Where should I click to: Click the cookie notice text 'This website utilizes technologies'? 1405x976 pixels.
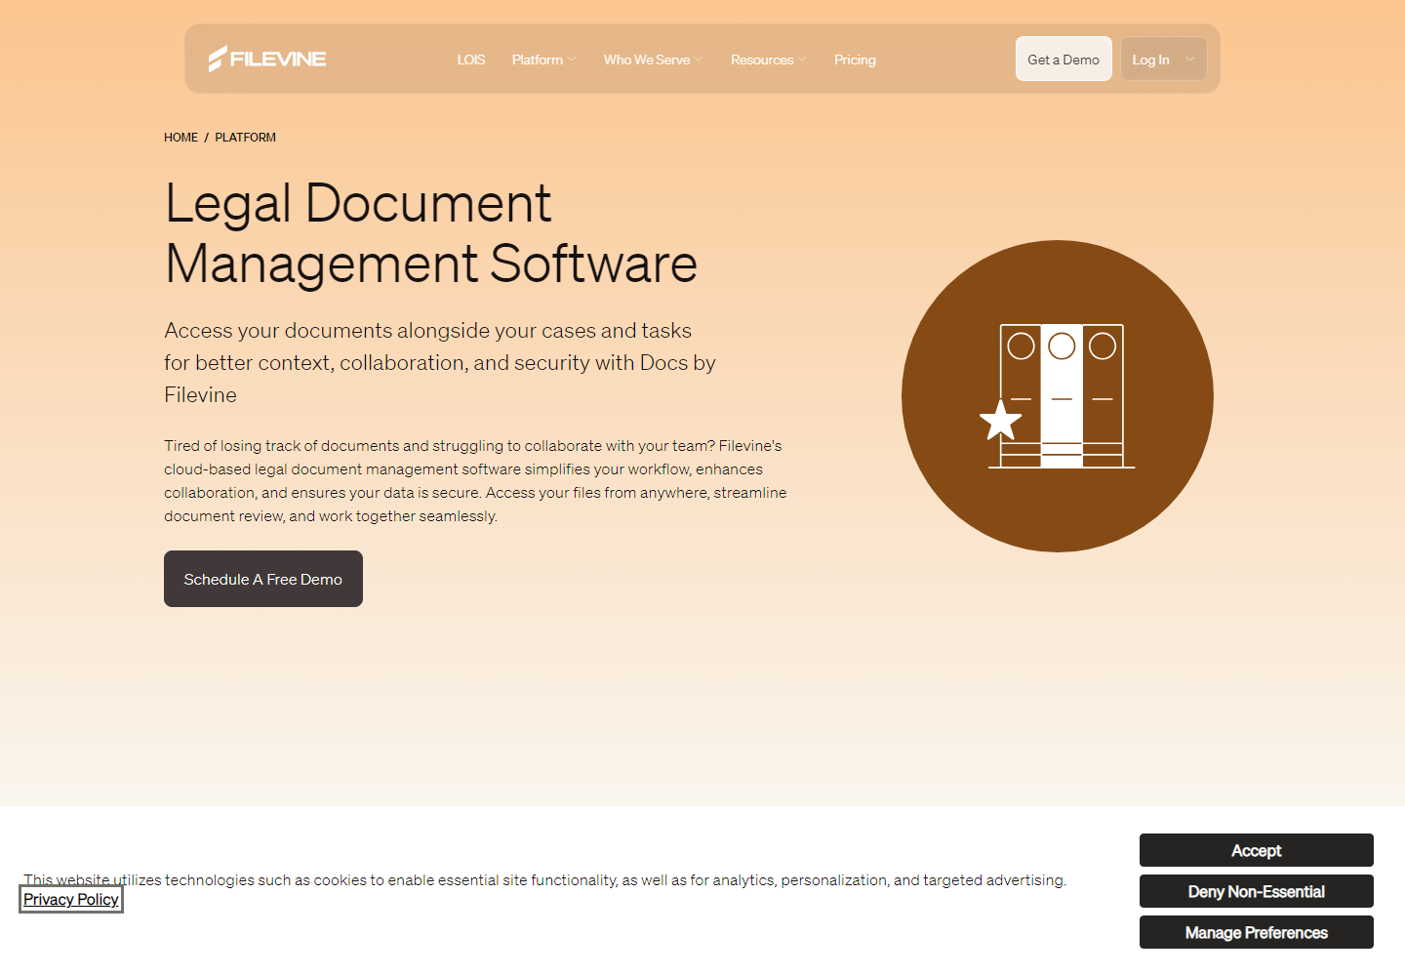[x=545, y=879]
